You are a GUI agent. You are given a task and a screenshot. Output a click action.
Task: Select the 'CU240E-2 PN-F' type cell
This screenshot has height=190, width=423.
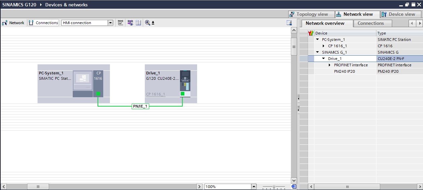coord(400,59)
